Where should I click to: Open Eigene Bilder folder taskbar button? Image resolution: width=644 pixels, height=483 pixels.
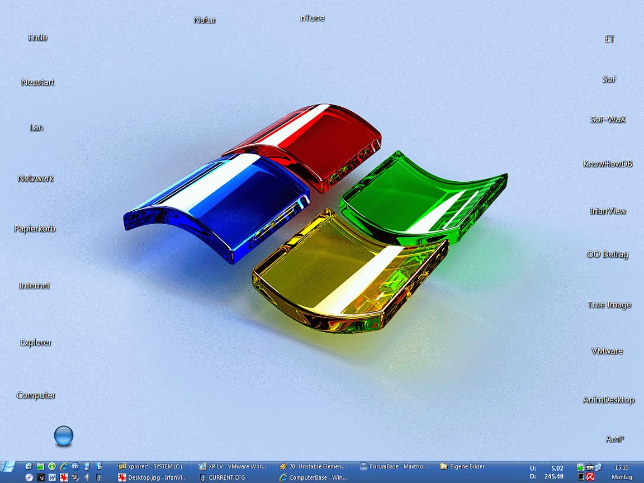(462, 467)
